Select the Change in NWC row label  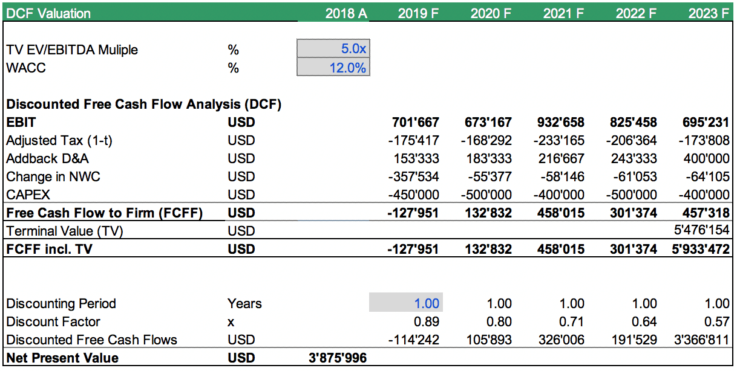pos(54,176)
